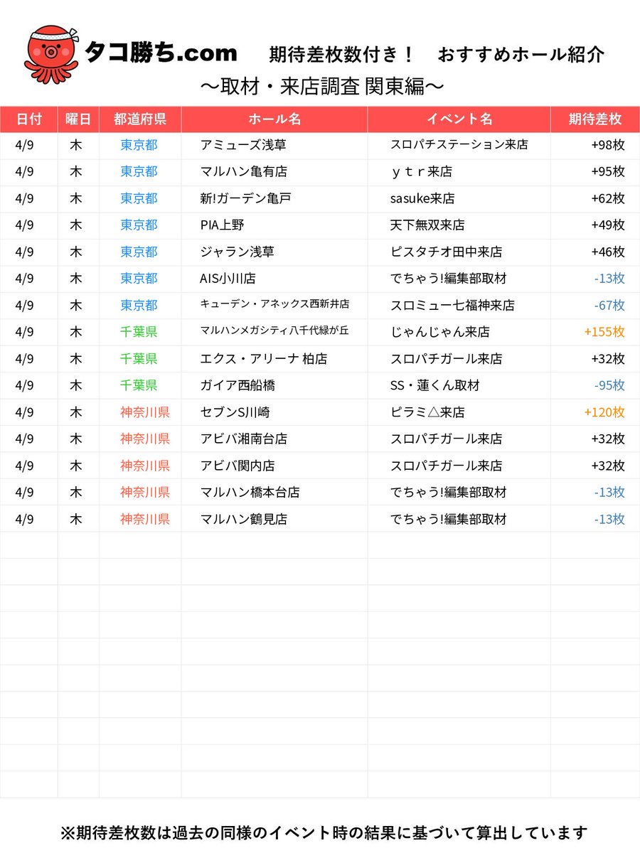Click the スロパチステーション来店 event cell
640x853 pixels.
click(x=459, y=145)
